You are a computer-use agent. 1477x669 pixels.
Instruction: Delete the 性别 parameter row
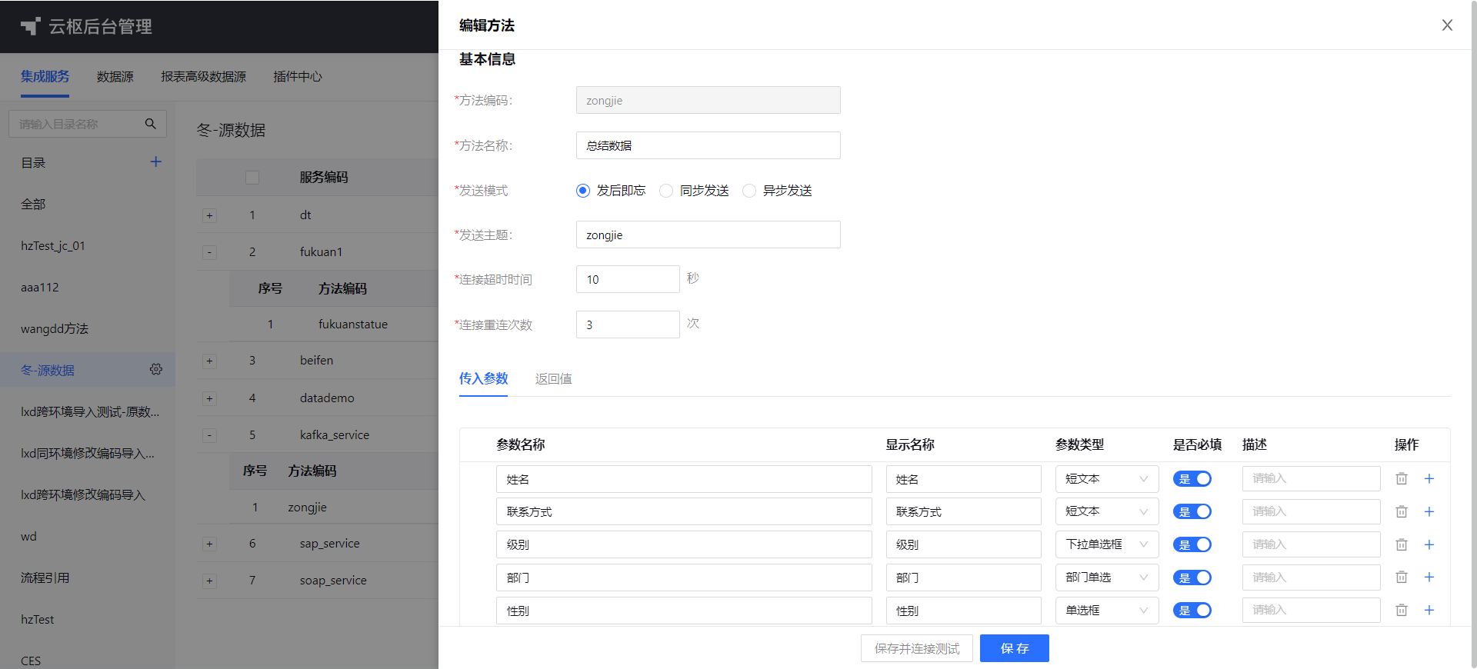tap(1402, 610)
